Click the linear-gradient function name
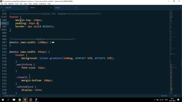 (51, 58)
